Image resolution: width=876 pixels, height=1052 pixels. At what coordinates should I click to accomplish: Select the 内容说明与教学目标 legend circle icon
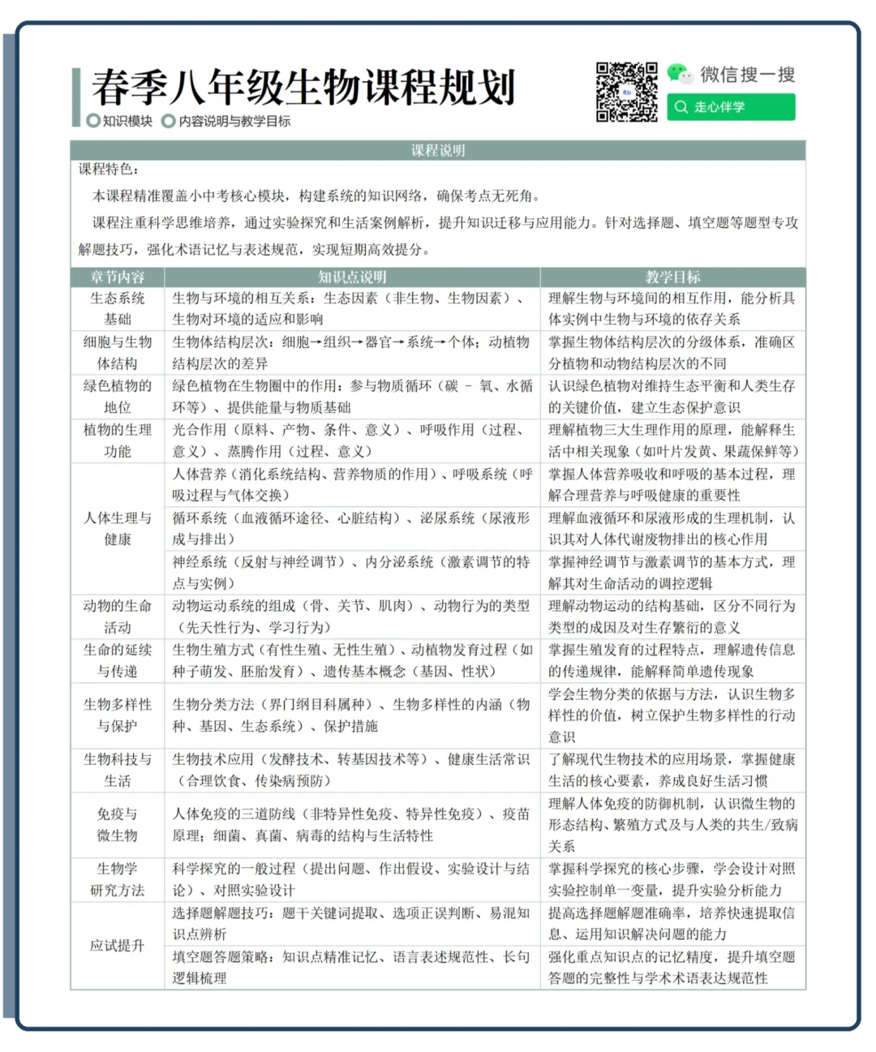168,122
